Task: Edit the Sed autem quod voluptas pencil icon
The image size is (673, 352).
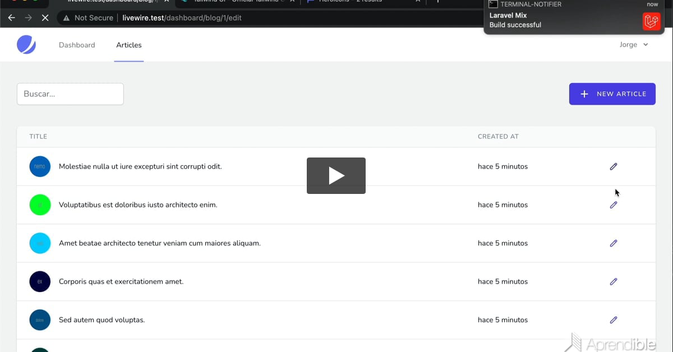Action: click(614, 320)
